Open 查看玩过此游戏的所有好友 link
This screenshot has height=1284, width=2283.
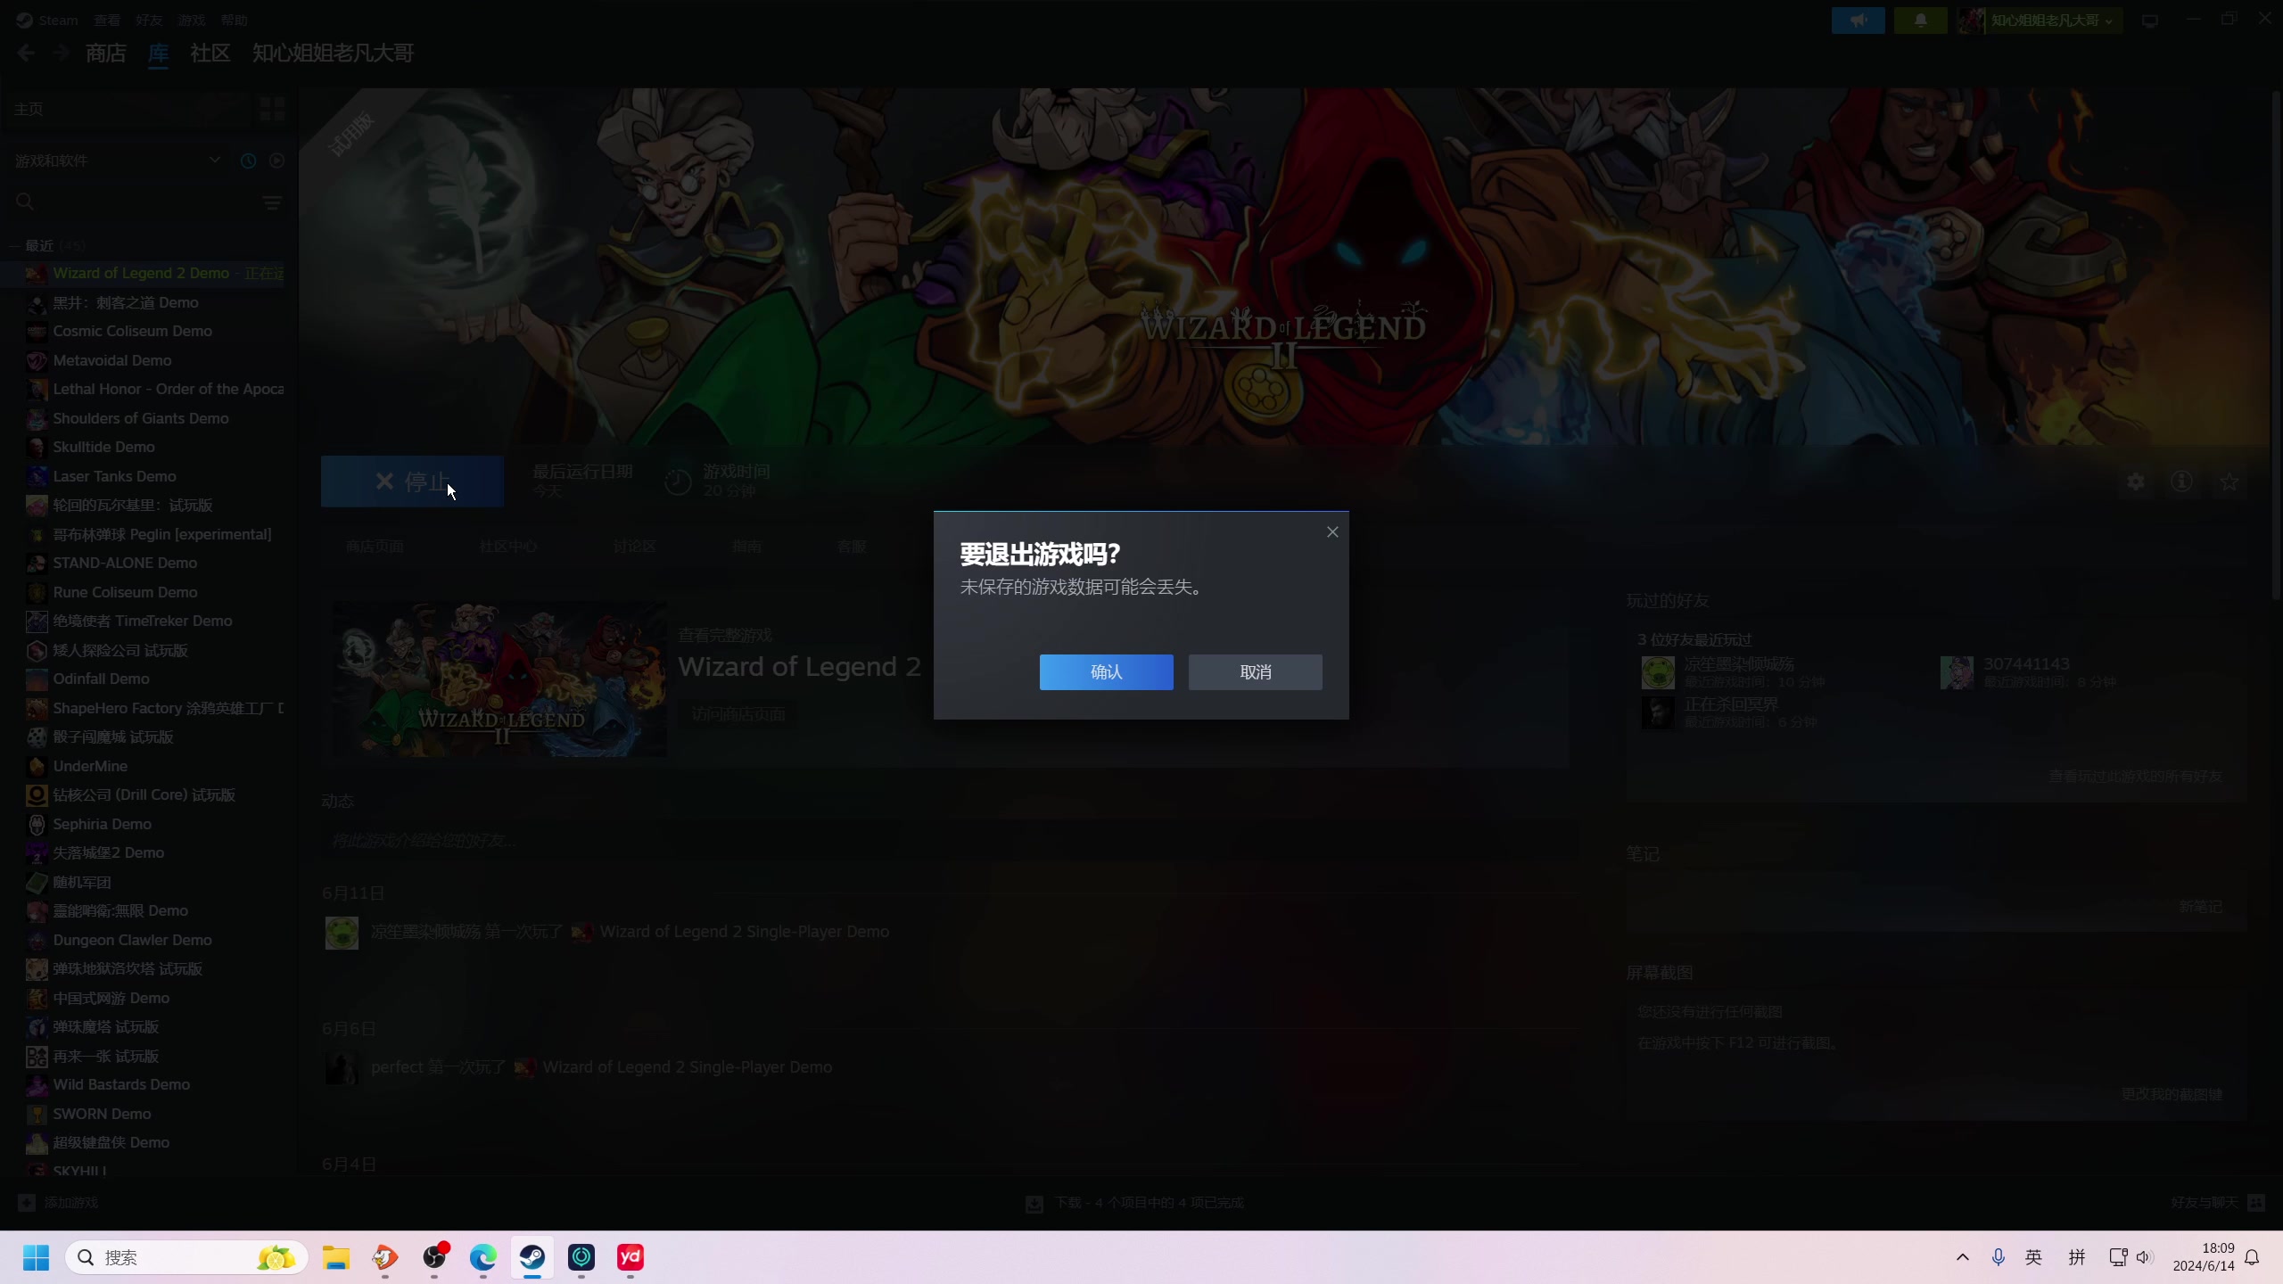[x=2135, y=776]
